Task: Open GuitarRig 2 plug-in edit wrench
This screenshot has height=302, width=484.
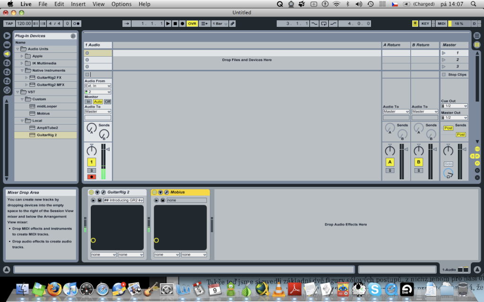Action: pos(104,192)
